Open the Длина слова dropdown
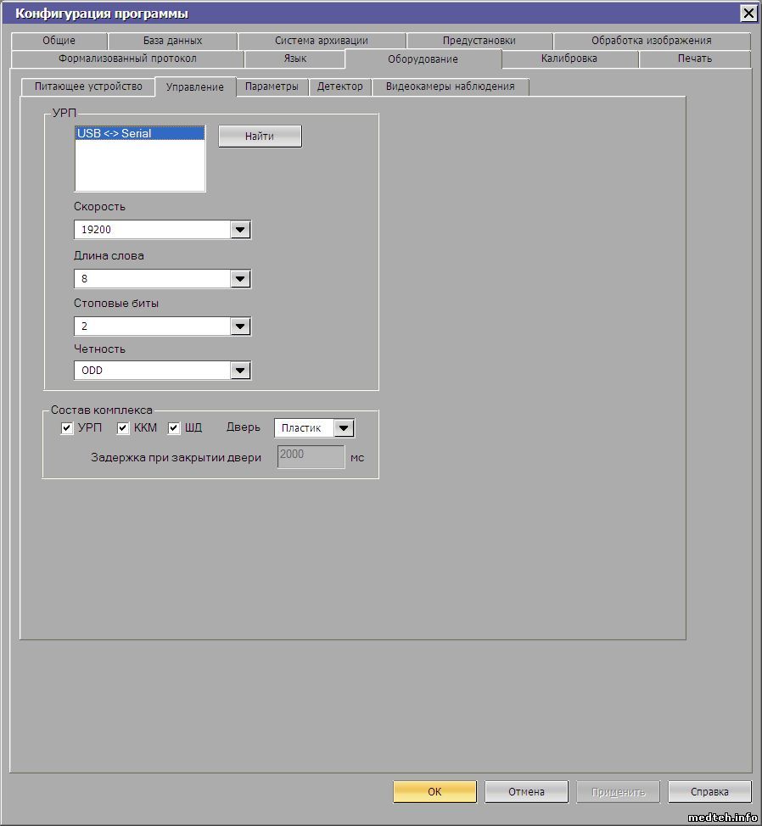This screenshot has height=826, width=762. 240,279
